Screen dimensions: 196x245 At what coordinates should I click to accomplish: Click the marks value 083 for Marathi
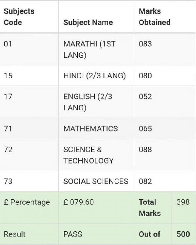[x=145, y=44]
